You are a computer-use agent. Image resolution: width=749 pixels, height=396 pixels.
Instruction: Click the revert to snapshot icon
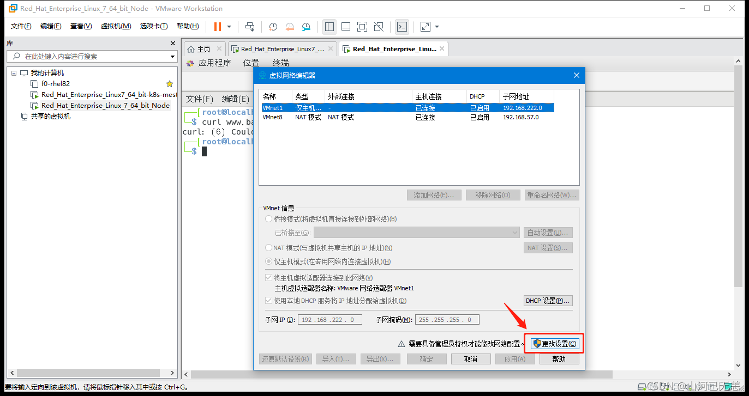click(x=290, y=26)
